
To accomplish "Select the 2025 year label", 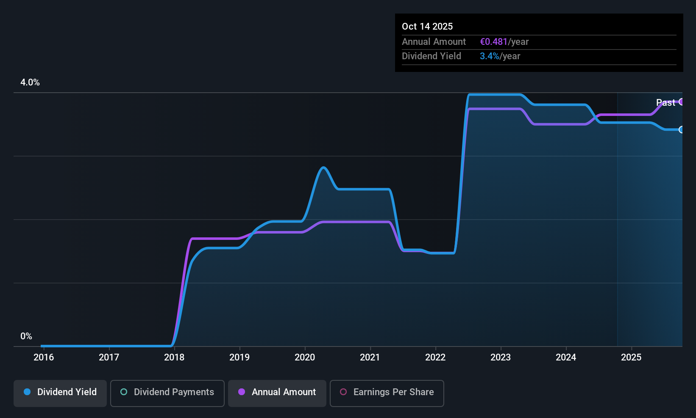I will (x=631, y=357).
